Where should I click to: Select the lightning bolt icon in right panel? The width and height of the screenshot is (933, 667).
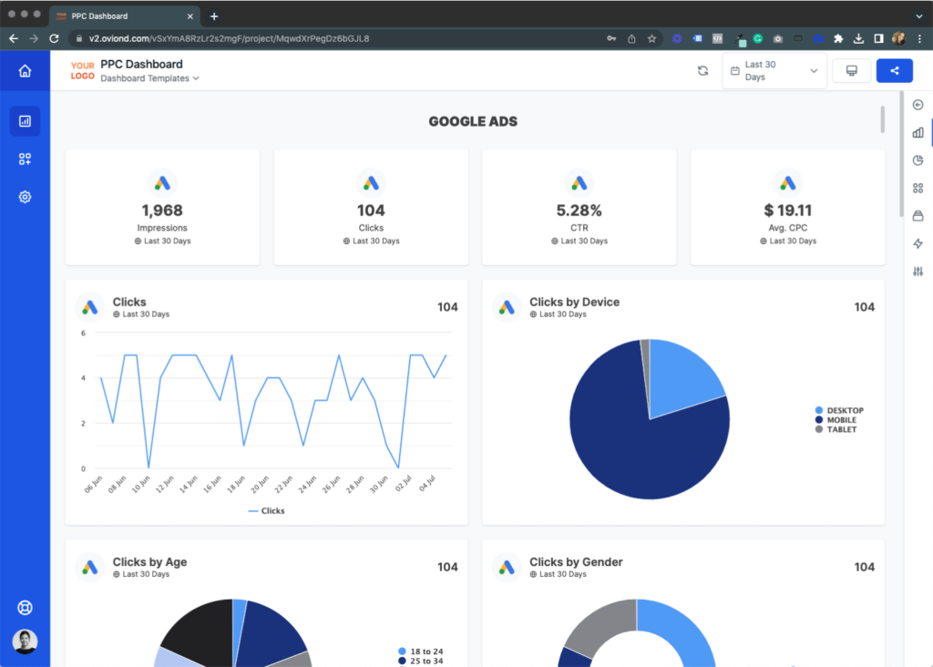918,243
